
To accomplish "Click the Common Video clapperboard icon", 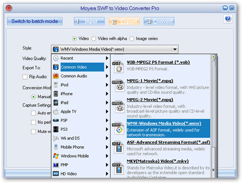I will tap(56, 67).
